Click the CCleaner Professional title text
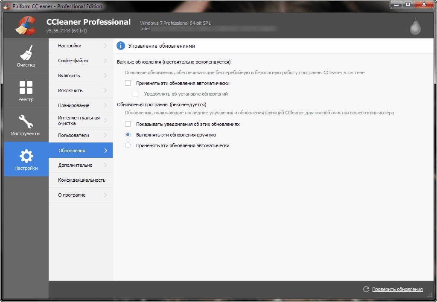 (x=88, y=22)
